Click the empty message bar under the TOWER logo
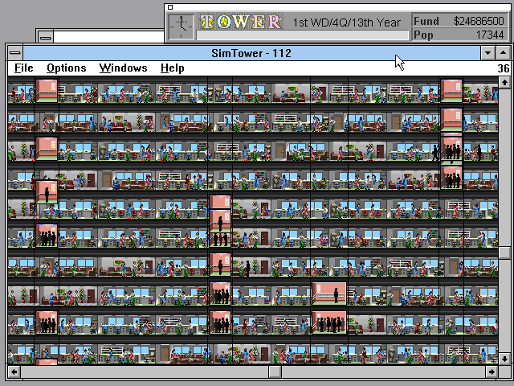This screenshot has height=386, width=514. tap(302, 35)
